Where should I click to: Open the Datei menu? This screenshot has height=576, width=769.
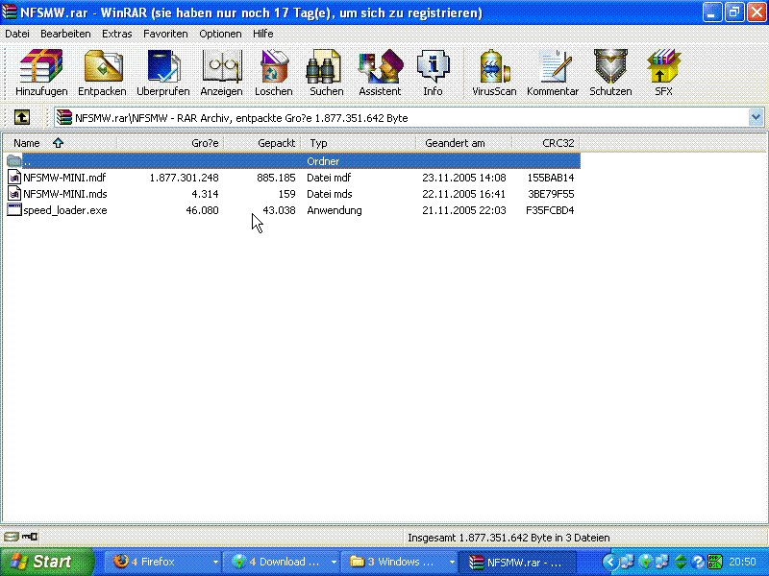(x=17, y=34)
